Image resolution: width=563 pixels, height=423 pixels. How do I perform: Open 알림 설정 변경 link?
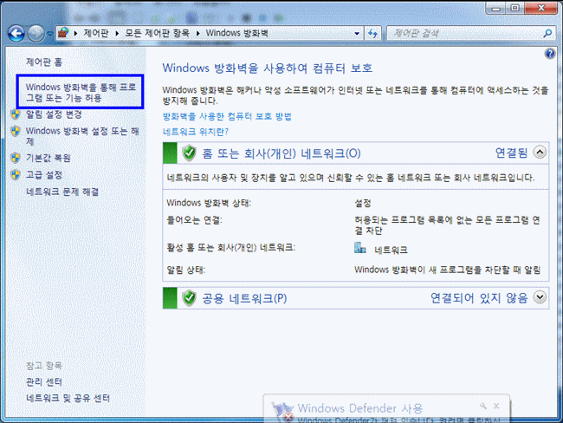(54, 114)
